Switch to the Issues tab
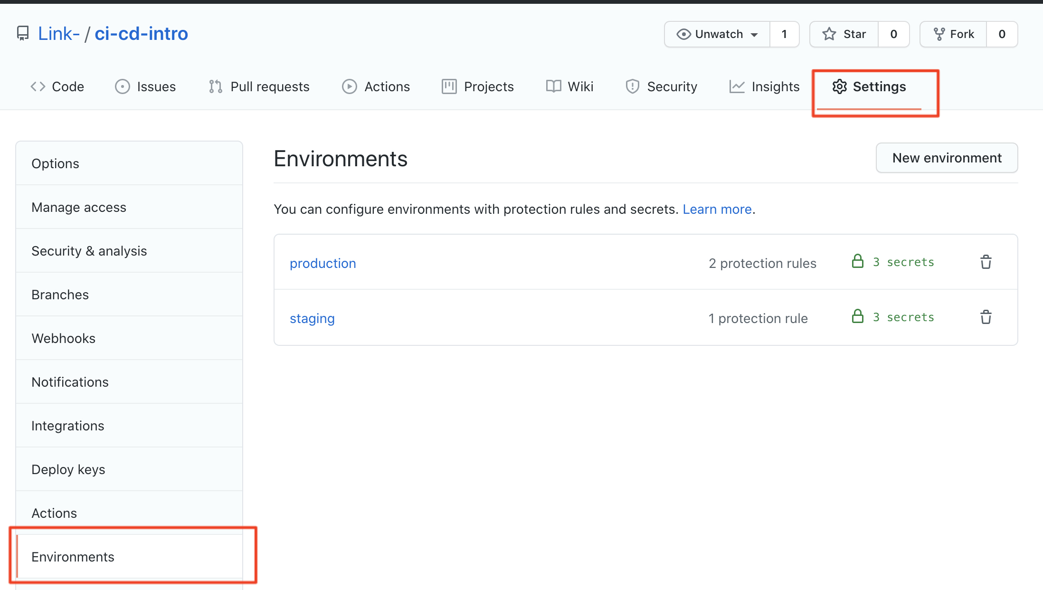 145,86
